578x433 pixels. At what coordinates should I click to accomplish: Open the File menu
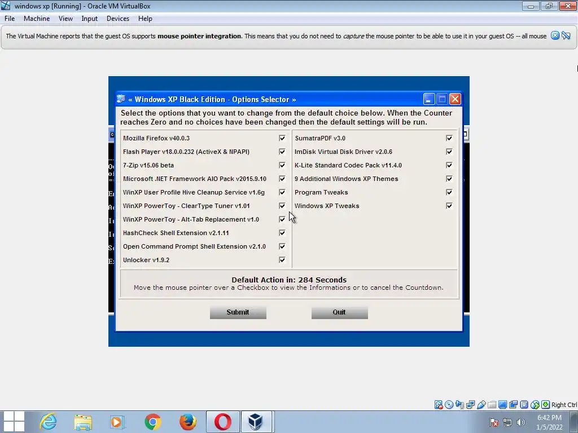pyautogui.click(x=10, y=19)
